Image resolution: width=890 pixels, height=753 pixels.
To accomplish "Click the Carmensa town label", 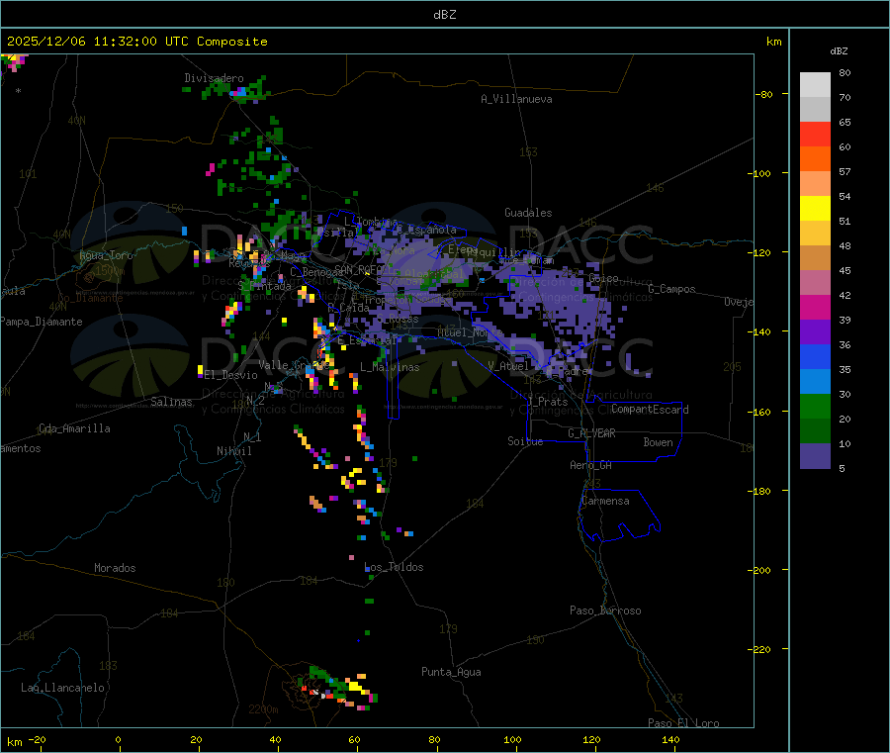I will click(605, 501).
